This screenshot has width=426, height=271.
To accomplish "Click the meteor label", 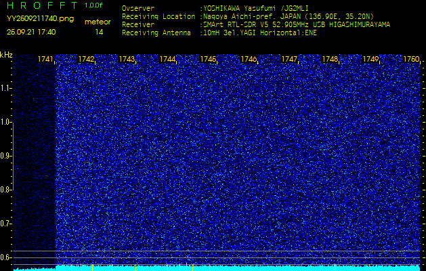I will tap(98, 22).
